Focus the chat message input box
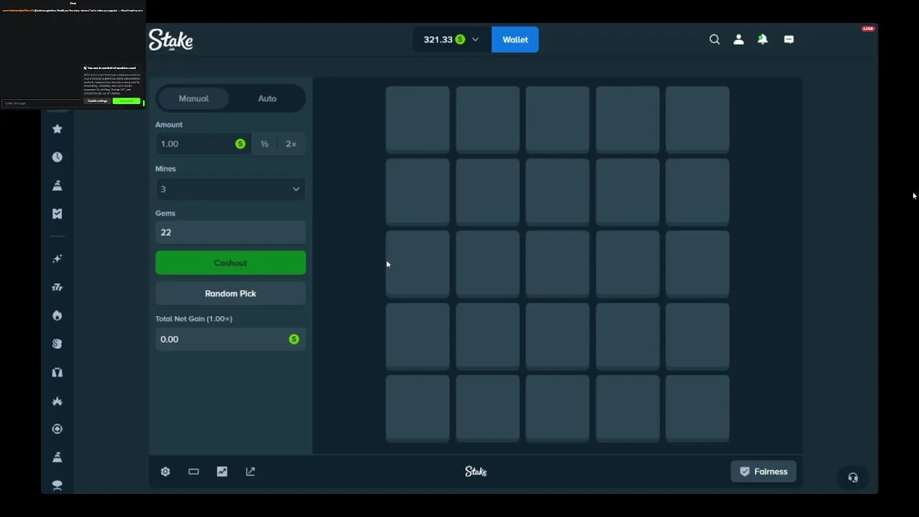 (42, 103)
